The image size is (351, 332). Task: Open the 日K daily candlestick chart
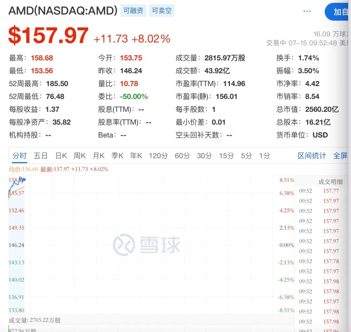tap(60, 156)
